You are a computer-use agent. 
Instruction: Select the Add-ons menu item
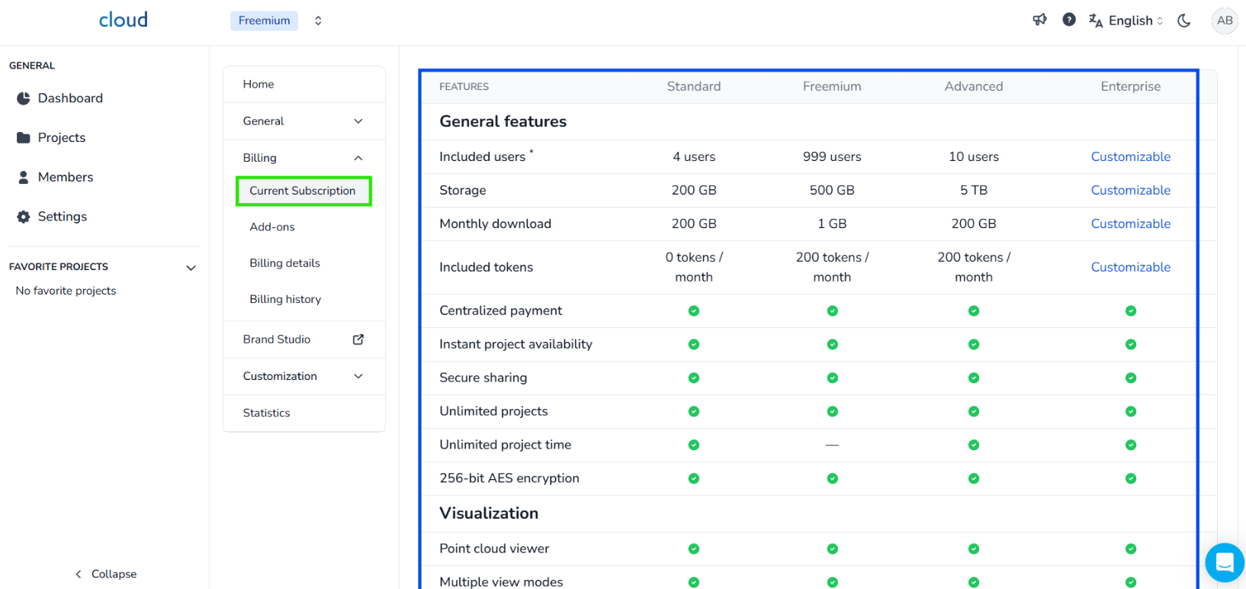pos(272,227)
